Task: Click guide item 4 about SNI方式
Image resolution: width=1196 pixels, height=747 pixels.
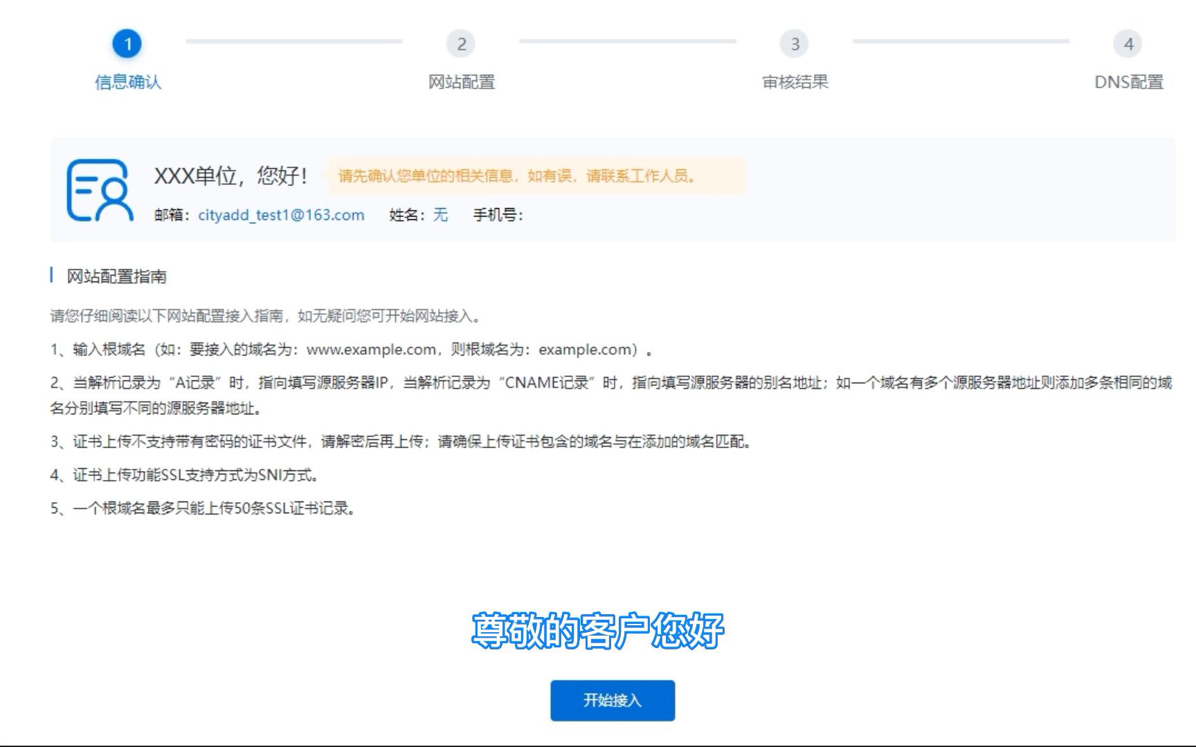Action: [185, 475]
